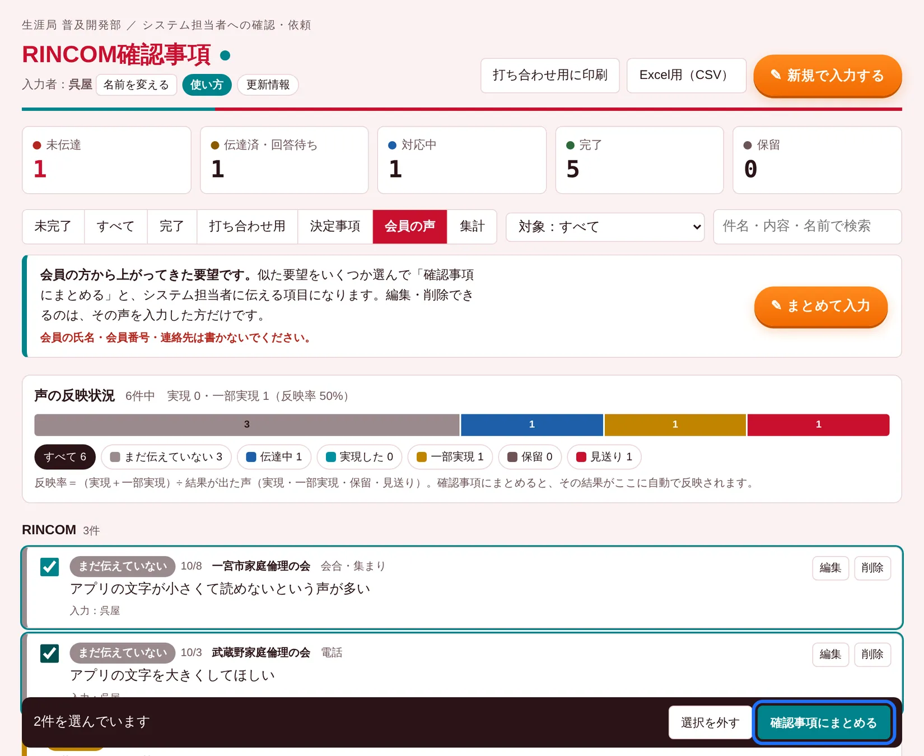Screen dimensions: 924x756
Task: Click gray bar segment labeled 3
Action: click(x=247, y=424)
